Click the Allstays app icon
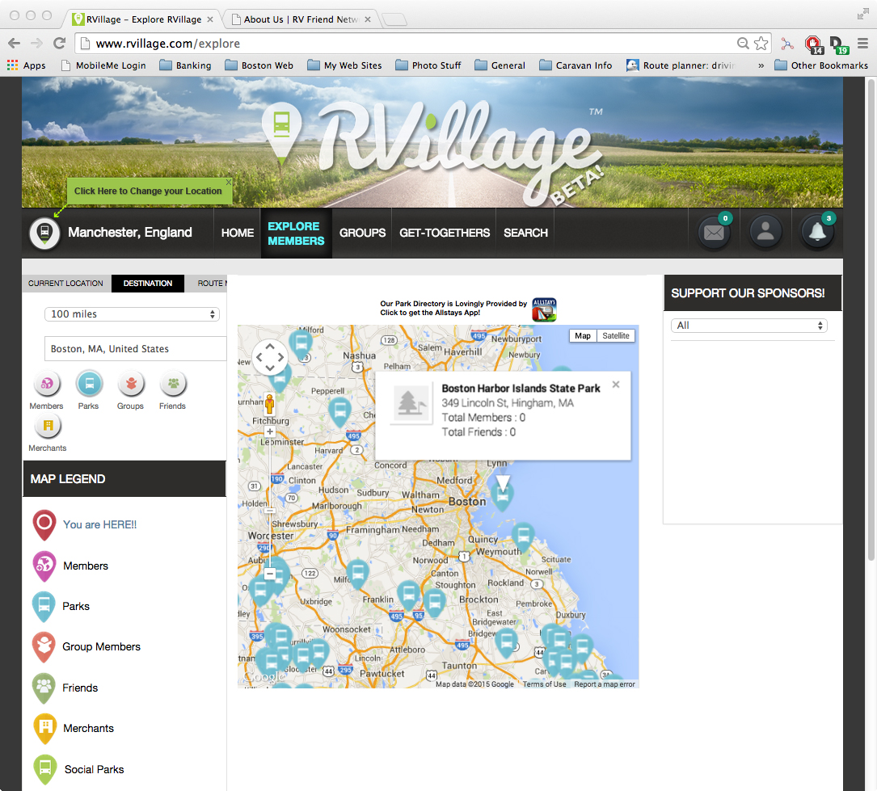This screenshot has height=791, width=877. click(544, 309)
